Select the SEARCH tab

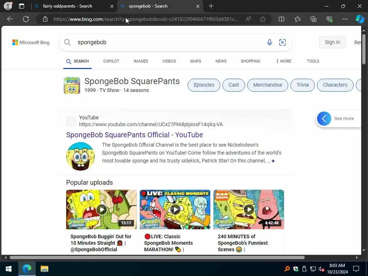(78, 61)
